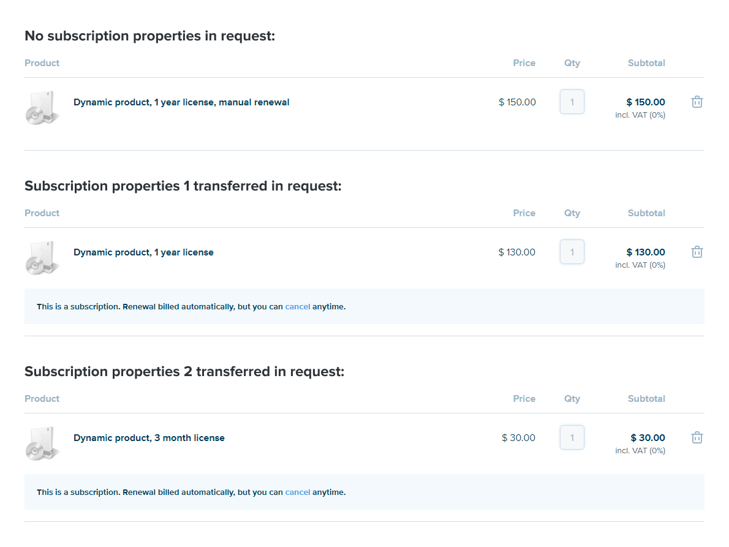Viewport: 729px width, 547px height.
Task: Click quantity field for manual renewal product
Action: pos(572,102)
